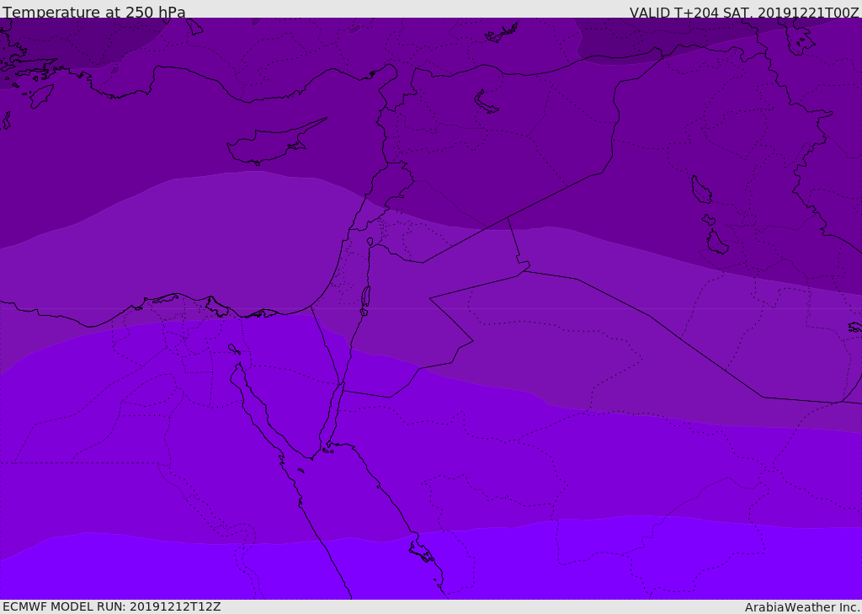862x614 pixels.
Task: Click the 'Temperature at 250 hPa' title
Action: [x=94, y=12]
